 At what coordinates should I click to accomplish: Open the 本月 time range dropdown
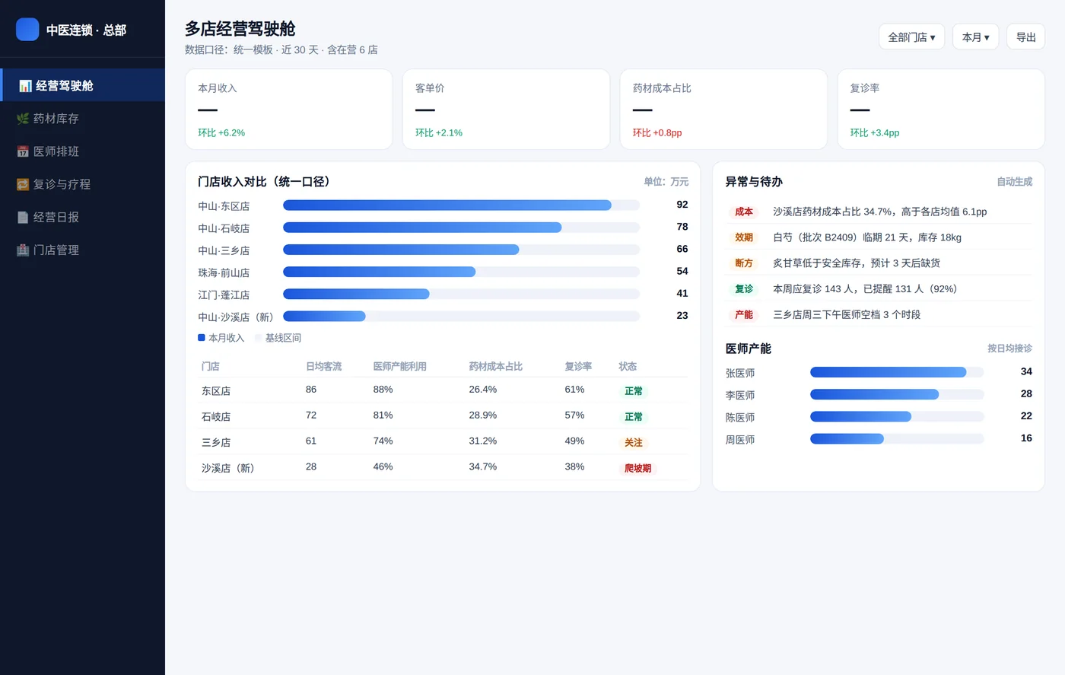point(975,37)
